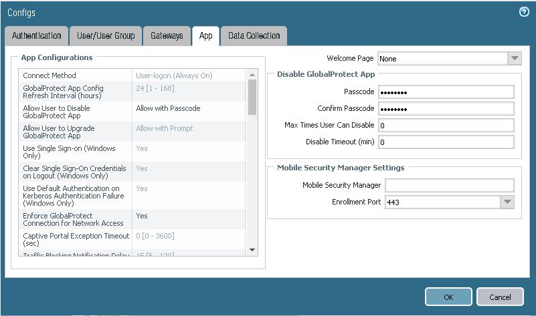Click the up arrow of the App Configurations scrollbar
536x316 pixels.
tap(252, 74)
